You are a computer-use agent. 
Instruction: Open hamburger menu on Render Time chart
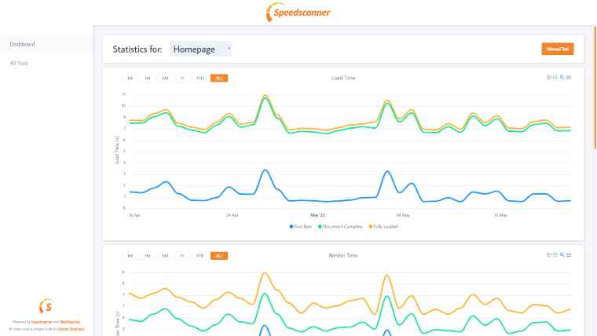click(x=569, y=255)
